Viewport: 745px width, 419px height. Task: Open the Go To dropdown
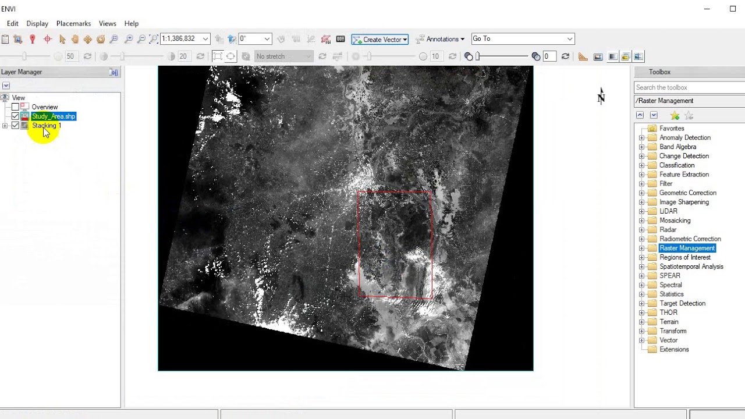[x=570, y=39]
